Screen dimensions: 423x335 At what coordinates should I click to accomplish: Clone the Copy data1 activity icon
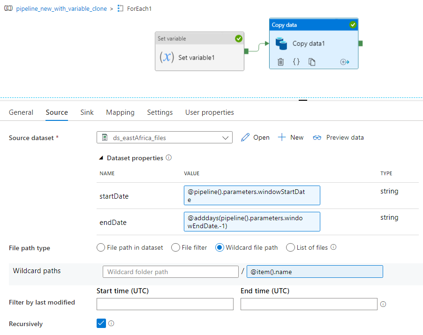click(x=312, y=62)
